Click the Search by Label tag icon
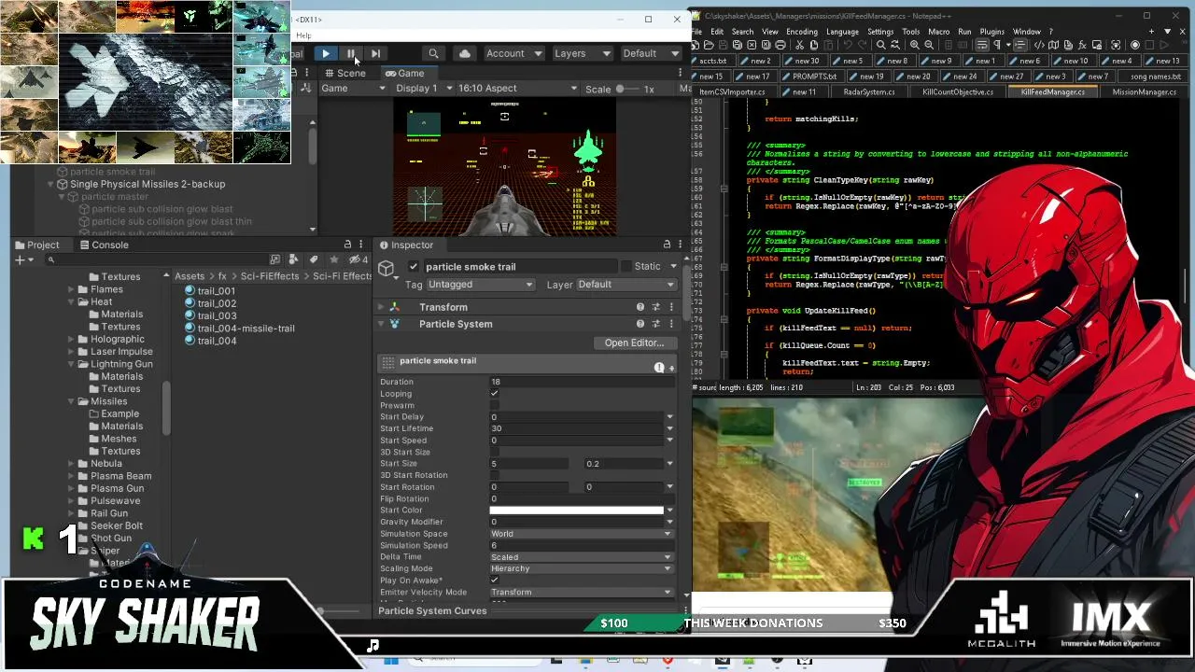This screenshot has width=1195, height=672. [x=314, y=260]
